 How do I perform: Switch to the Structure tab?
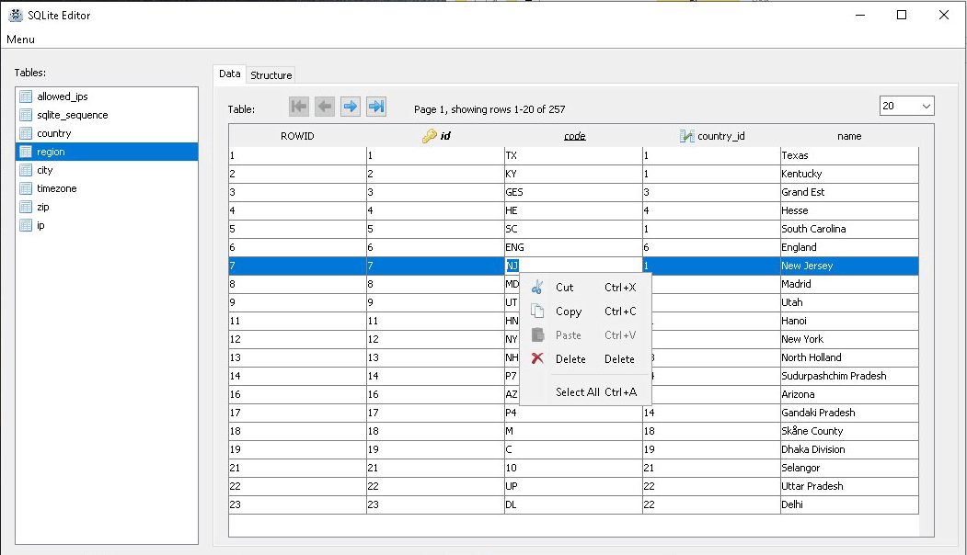(271, 75)
